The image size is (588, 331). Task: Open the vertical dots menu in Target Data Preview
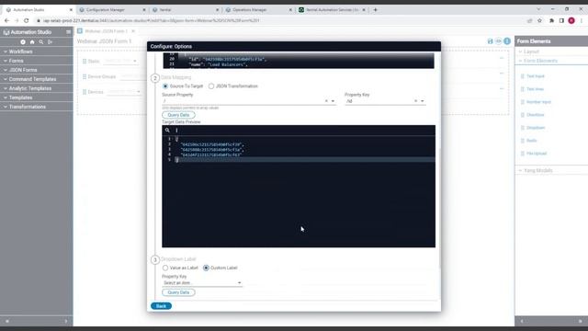pos(176,131)
